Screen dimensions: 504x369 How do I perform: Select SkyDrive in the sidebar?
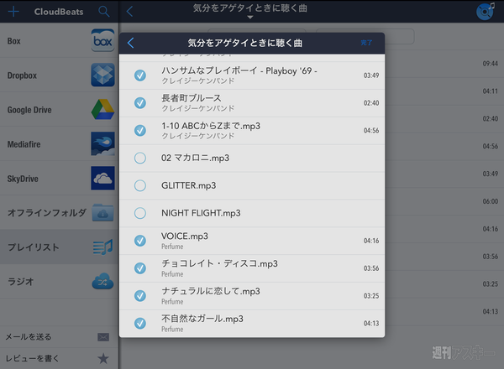pyautogui.click(x=59, y=178)
